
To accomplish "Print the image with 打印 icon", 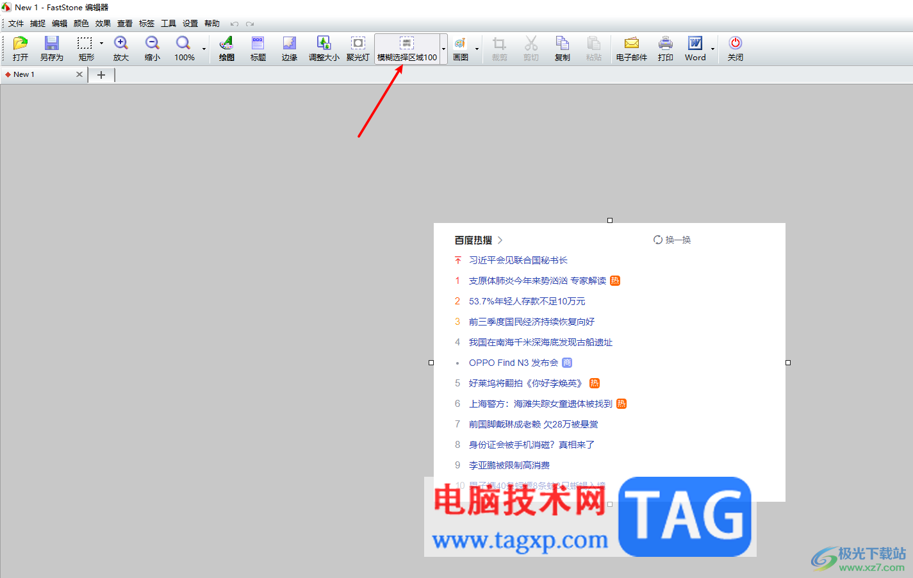I will (x=666, y=49).
